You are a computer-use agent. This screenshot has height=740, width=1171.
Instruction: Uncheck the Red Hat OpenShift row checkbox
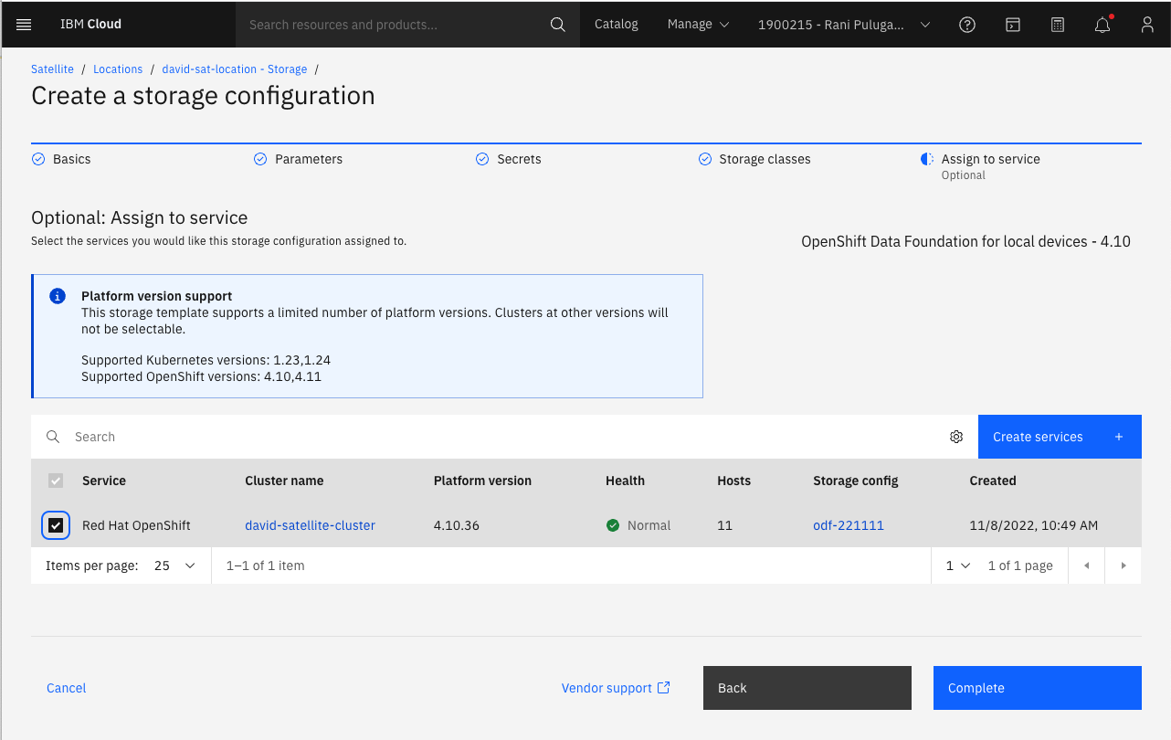pos(56,525)
